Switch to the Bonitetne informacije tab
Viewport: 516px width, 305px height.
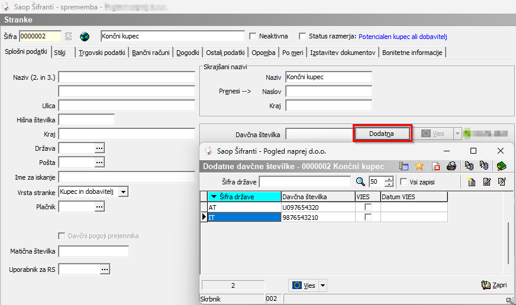click(412, 53)
